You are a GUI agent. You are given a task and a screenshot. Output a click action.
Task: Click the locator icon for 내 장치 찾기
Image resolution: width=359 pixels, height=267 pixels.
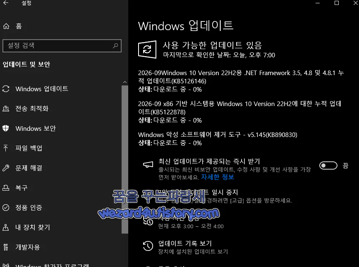click(6, 227)
